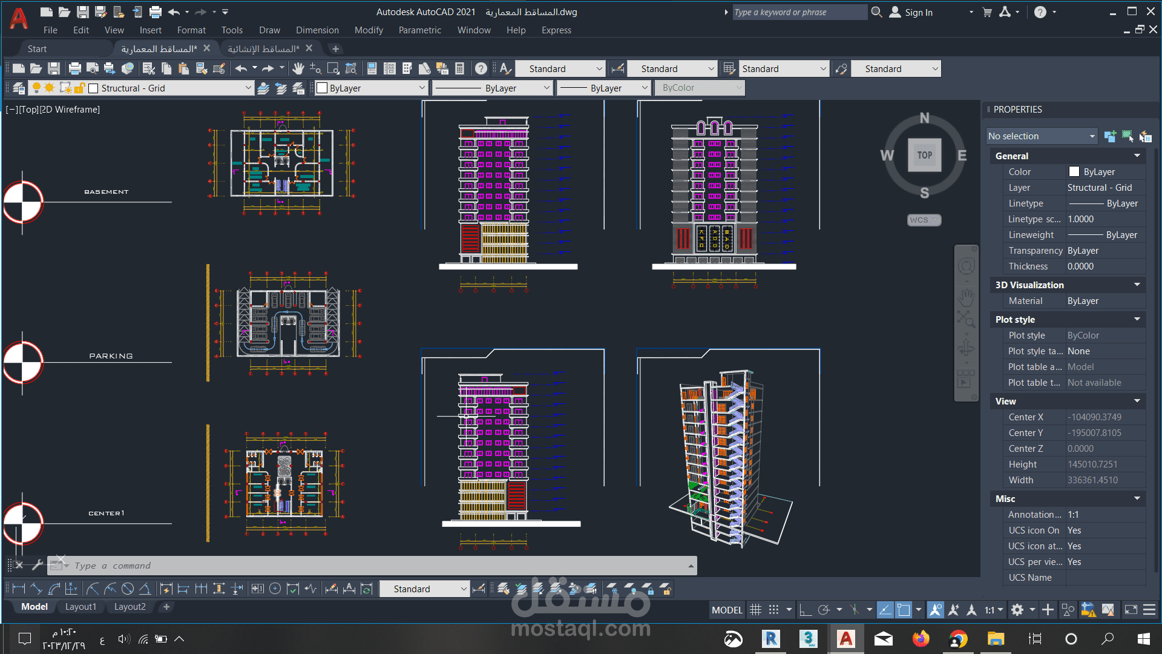The image size is (1162, 654).
Task: Click the Workspace Switching gear icon
Action: pos(1017,610)
